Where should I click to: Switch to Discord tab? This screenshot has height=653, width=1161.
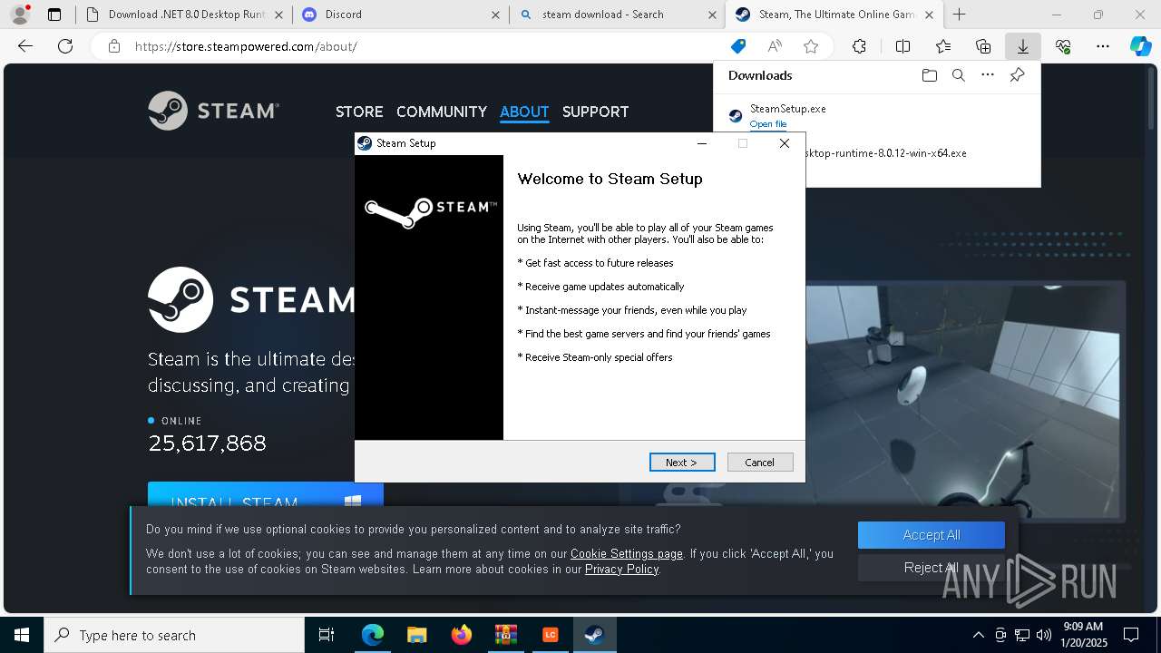click(x=400, y=14)
